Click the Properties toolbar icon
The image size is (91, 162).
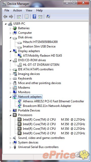26,17
